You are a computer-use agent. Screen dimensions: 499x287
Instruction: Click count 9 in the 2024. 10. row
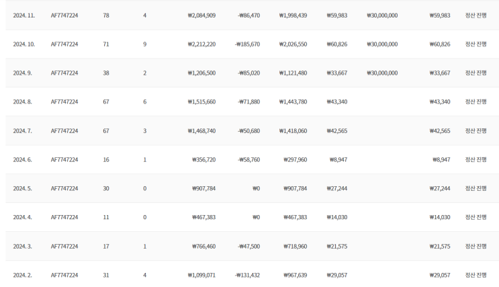[x=144, y=44]
